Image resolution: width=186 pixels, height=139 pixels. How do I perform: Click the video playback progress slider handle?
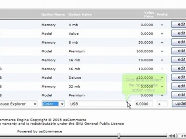(119, 136)
